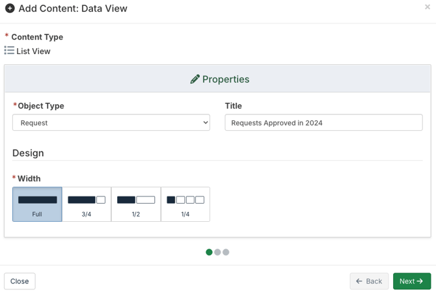The width and height of the screenshot is (436, 294).
Task: Click the pencil icon next to Properties
Action: click(x=195, y=79)
